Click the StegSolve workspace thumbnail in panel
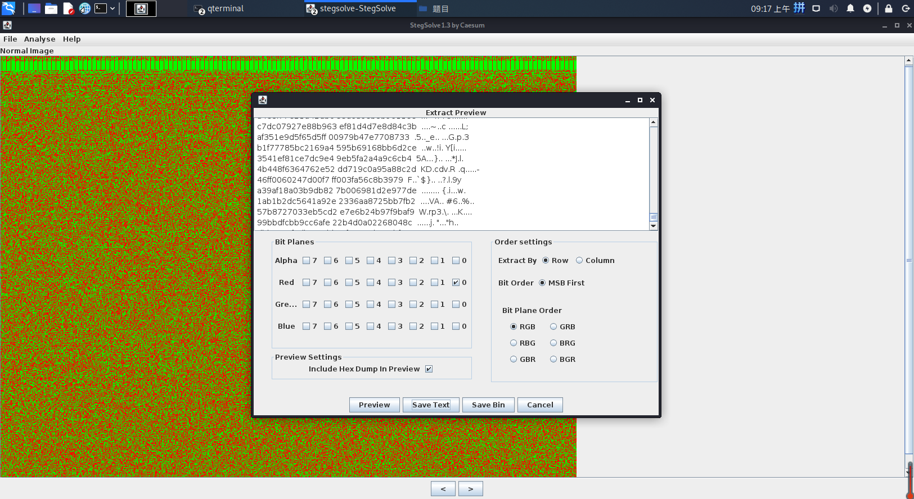 (x=141, y=8)
